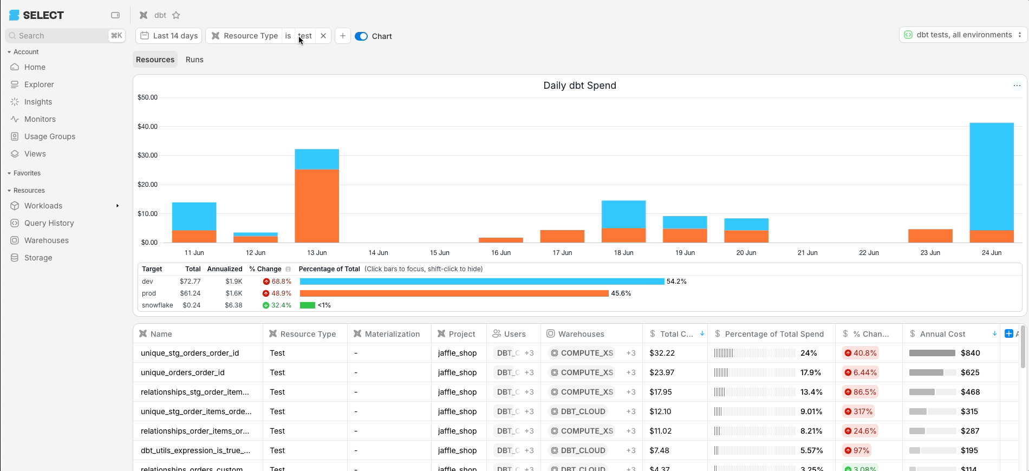Click DBT_CLOUD warehouse in $12.10 row
The height and width of the screenshot is (471, 1029).
coord(578,411)
